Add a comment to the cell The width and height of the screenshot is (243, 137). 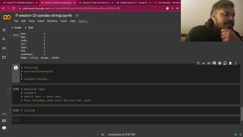(214, 63)
